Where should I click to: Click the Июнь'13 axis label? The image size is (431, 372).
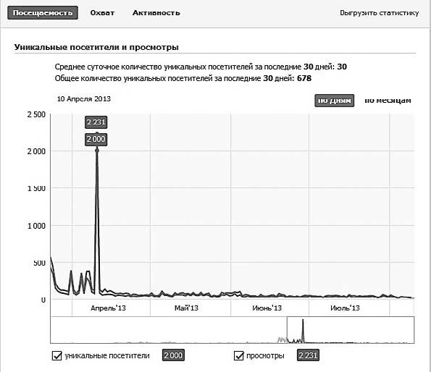coord(267,308)
